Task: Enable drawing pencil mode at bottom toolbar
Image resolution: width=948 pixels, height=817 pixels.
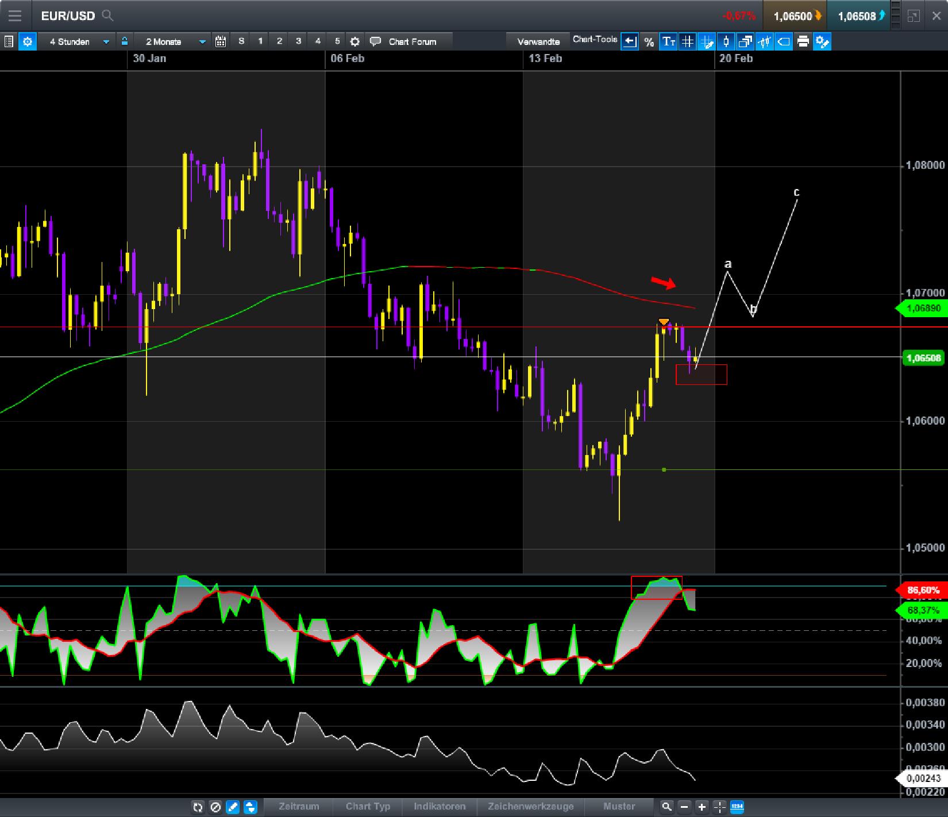Action: coord(233,807)
